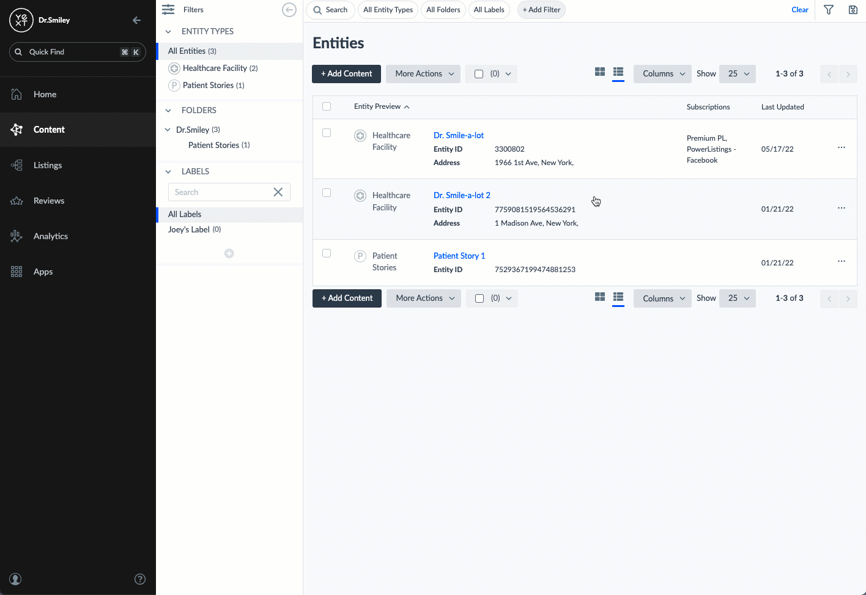The width and height of the screenshot is (866, 595).
Task: Select the Patient Story 1 row checkbox
Action: (x=327, y=253)
